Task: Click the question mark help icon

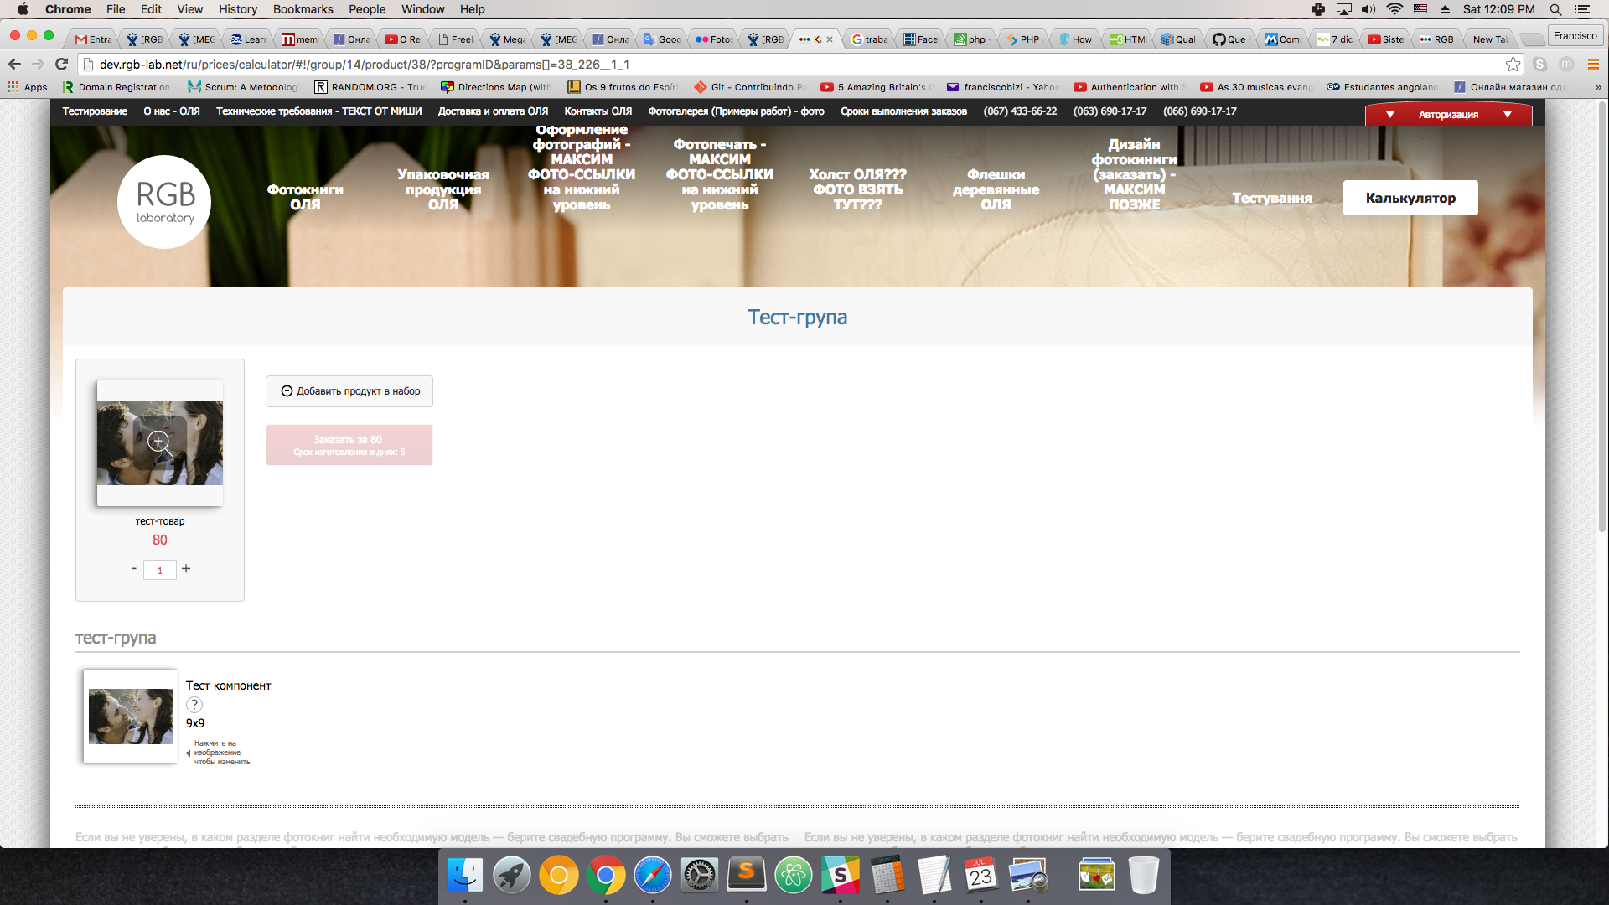Action: pyautogui.click(x=194, y=705)
